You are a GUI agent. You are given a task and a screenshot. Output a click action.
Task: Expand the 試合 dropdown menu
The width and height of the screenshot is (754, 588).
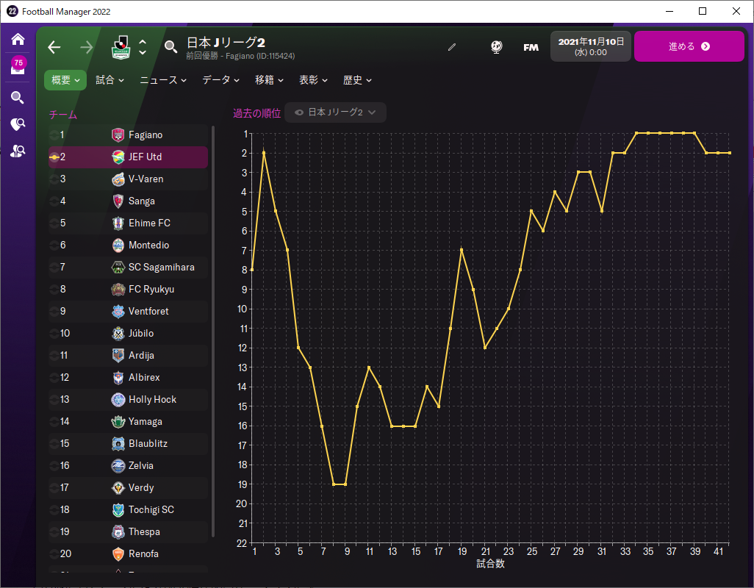[x=109, y=80]
